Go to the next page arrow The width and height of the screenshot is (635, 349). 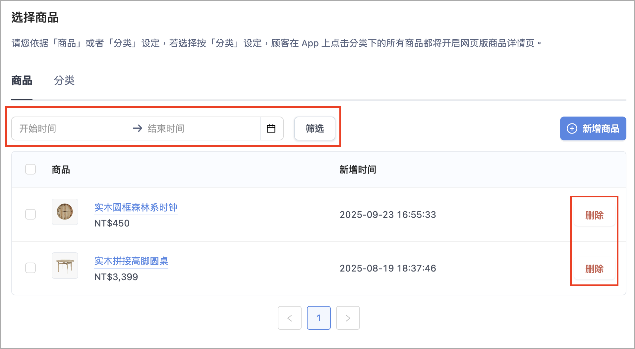[x=348, y=318]
